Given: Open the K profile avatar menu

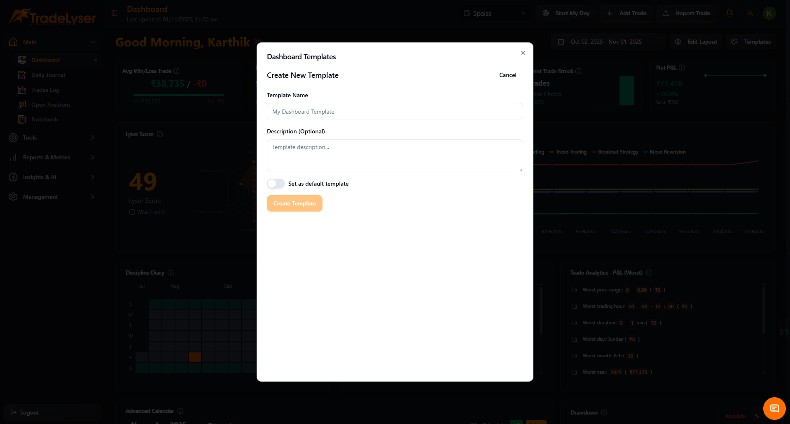Looking at the screenshot, I should point(769,13).
